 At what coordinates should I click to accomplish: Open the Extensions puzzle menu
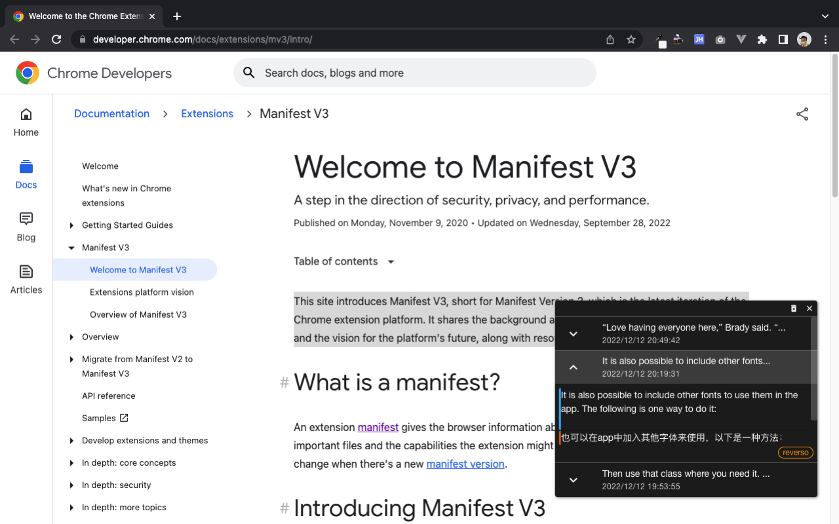[x=762, y=39]
